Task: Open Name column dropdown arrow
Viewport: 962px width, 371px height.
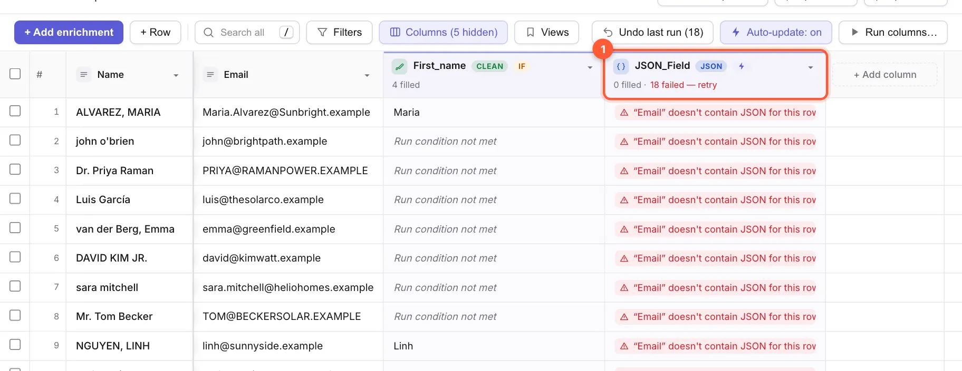Action: click(x=176, y=75)
